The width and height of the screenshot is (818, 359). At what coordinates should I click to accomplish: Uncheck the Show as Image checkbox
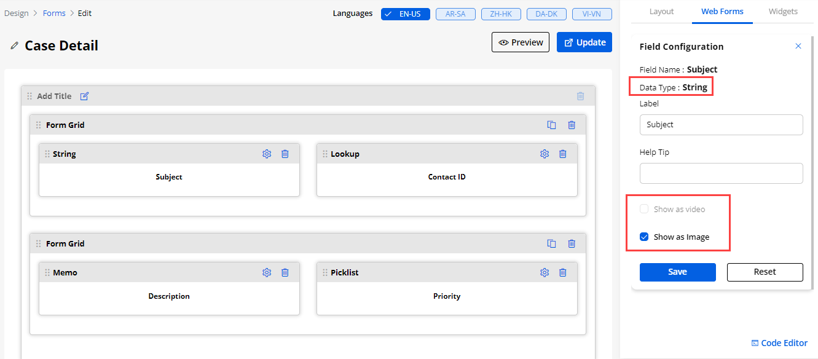tap(644, 237)
